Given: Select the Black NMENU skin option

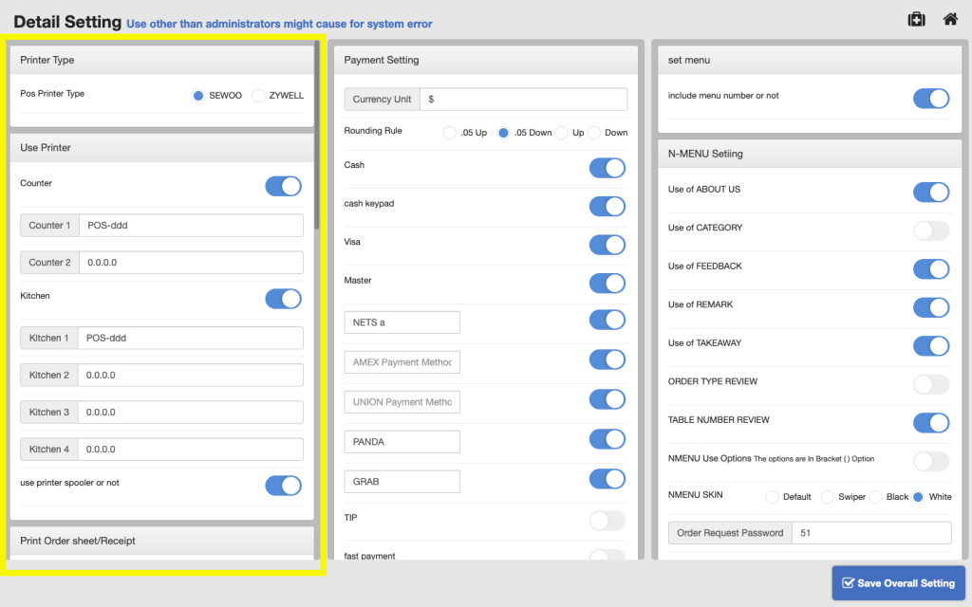Looking at the screenshot, I should [876, 497].
